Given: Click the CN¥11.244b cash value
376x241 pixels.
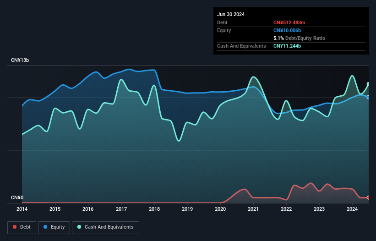Looking at the screenshot, I should [x=287, y=46].
